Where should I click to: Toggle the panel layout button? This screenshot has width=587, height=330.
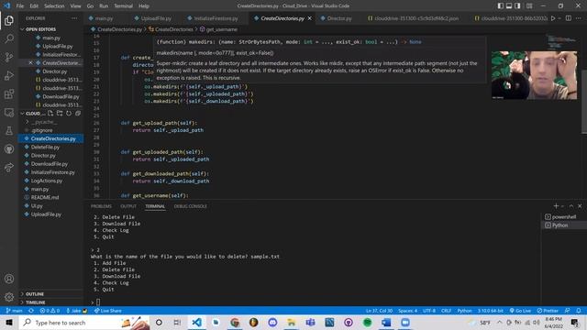tap(509, 6)
